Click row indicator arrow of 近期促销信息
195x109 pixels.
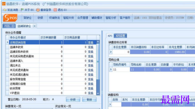pos(7,42)
